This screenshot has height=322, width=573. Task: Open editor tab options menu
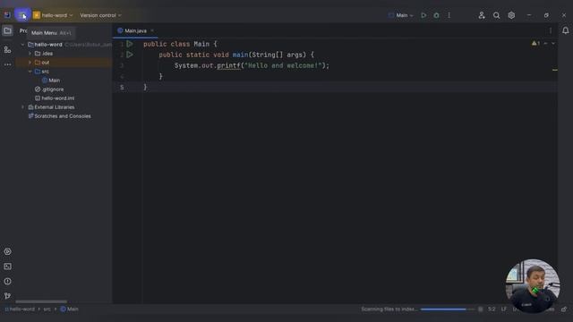(x=551, y=30)
